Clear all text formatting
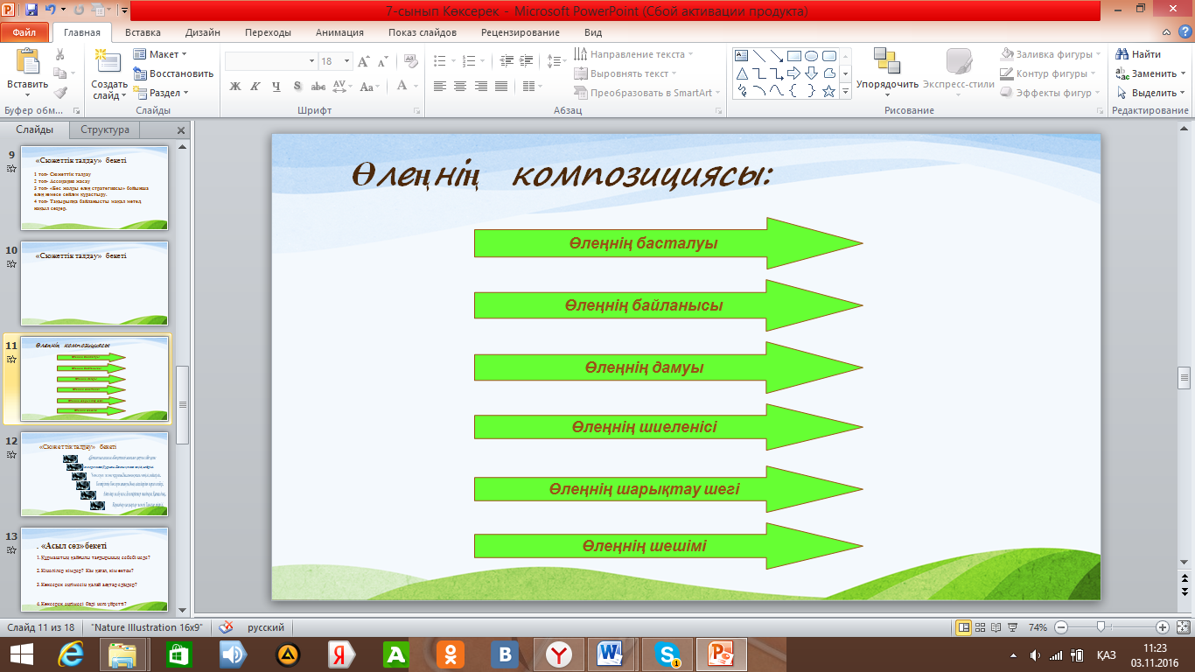The width and height of the screenshot is (1195, 672). pyautogui.click(x=409, y=61)
